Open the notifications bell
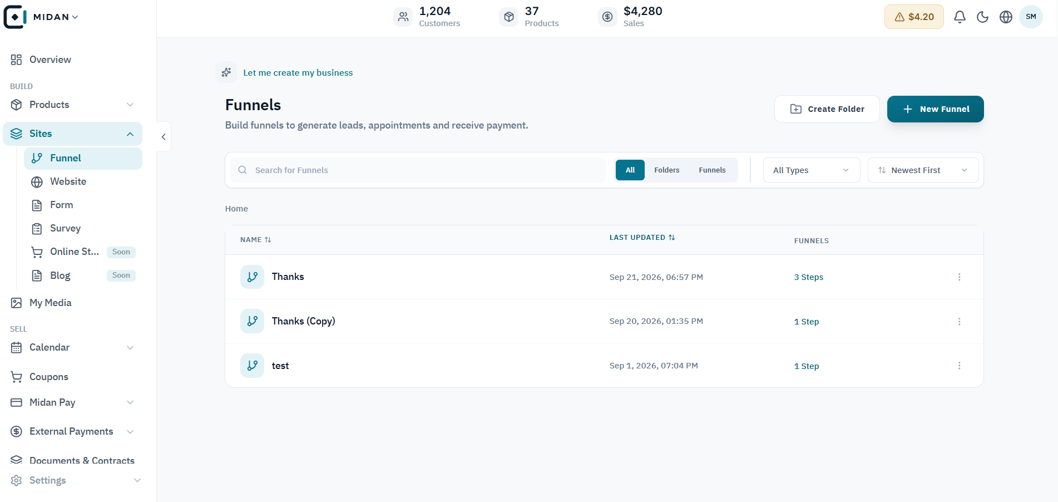The image size is (1058, 502). (x=960, y=17)
